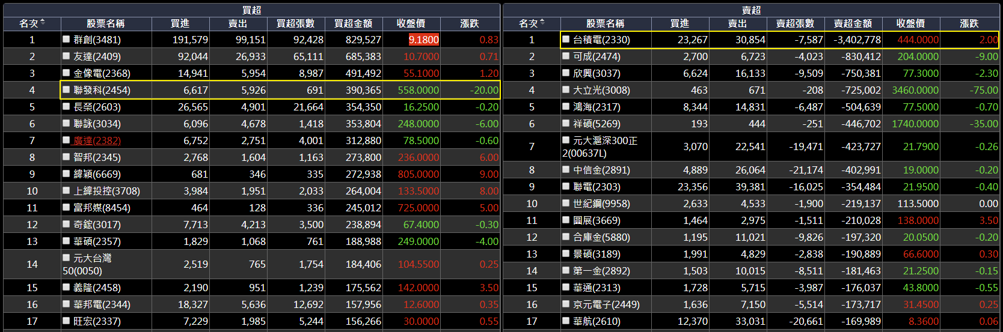Click 京元電子(2449) stock name
This screenshot has width=1003, height=332.
(606, 304)
